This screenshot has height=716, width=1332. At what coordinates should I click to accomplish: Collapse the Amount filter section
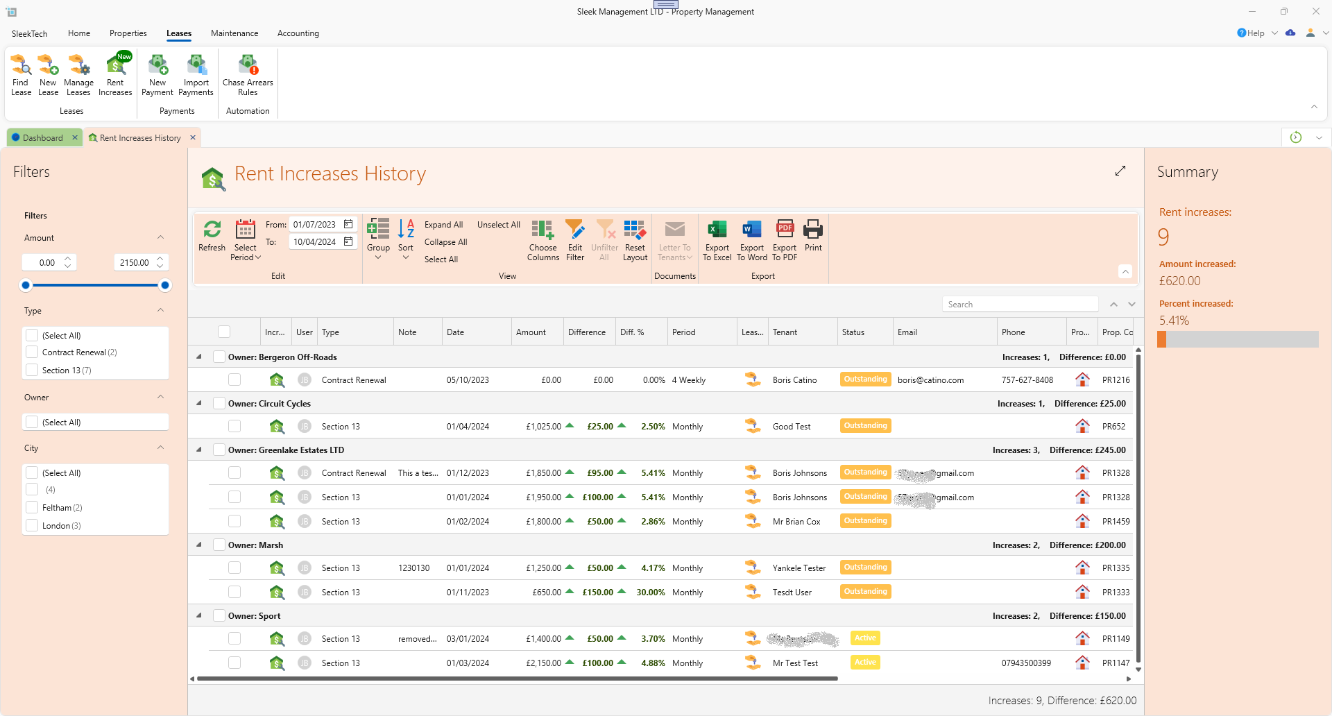tap(160, 238)
